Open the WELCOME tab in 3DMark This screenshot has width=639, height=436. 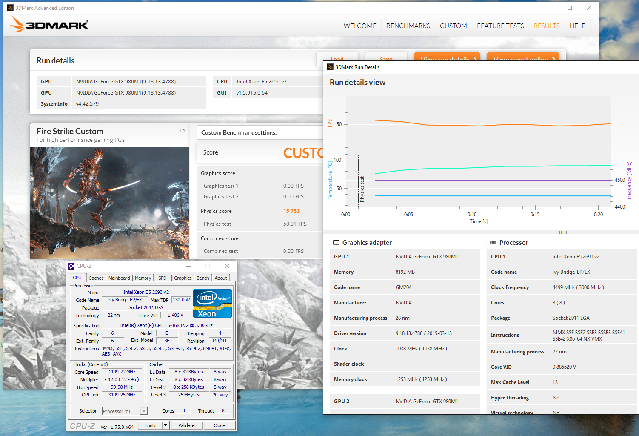click(360, 26)
